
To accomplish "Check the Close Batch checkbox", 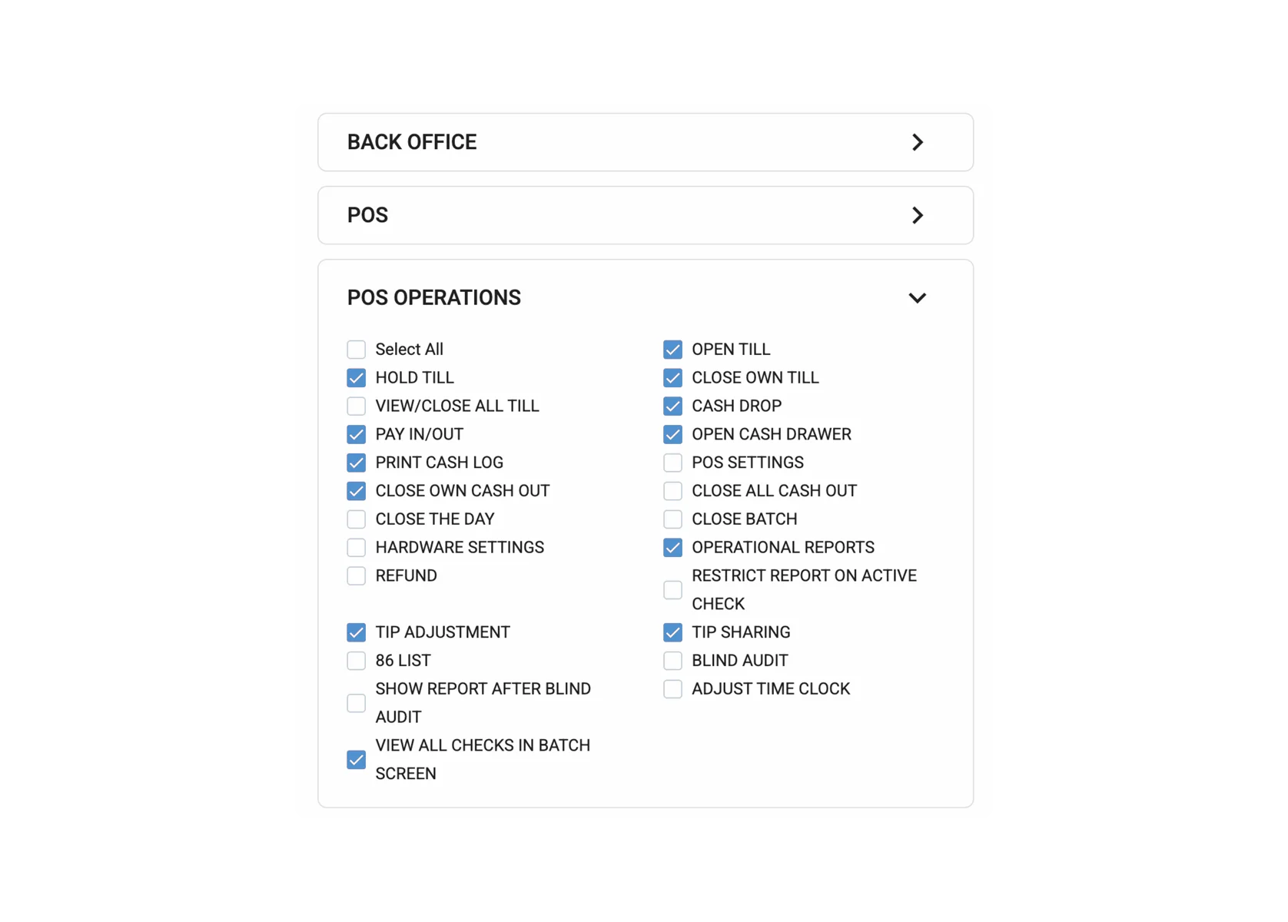I will 672,519.
